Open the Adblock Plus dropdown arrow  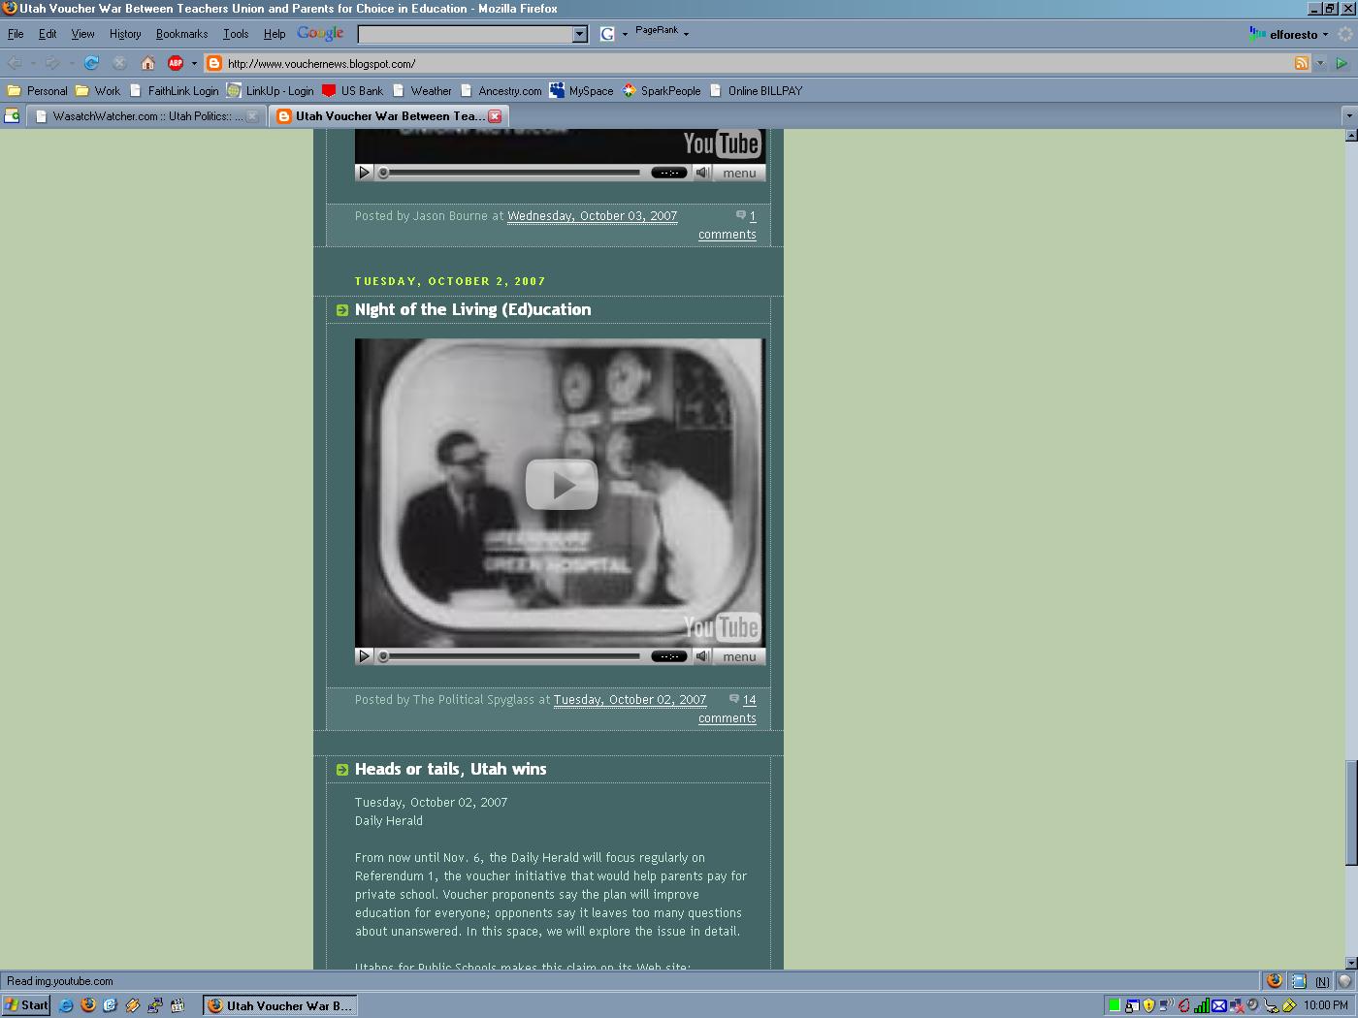194,63
